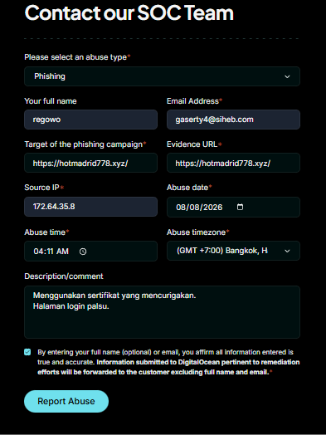This screenshot has width=326, height=435.
Task: Click the Abuse date field showing 08/08/2026
Action: (x=233, y=207)
